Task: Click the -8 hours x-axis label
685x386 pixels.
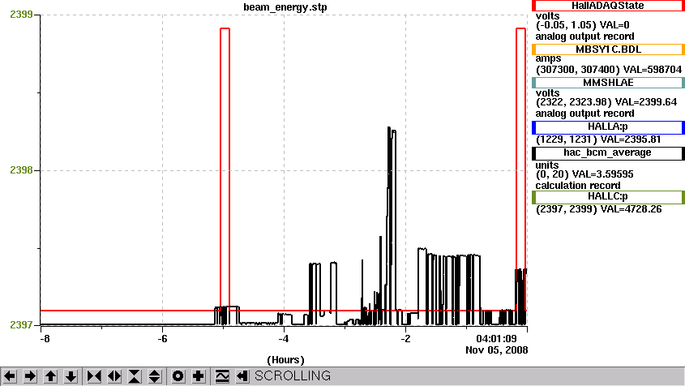Action: pos(45,339)
